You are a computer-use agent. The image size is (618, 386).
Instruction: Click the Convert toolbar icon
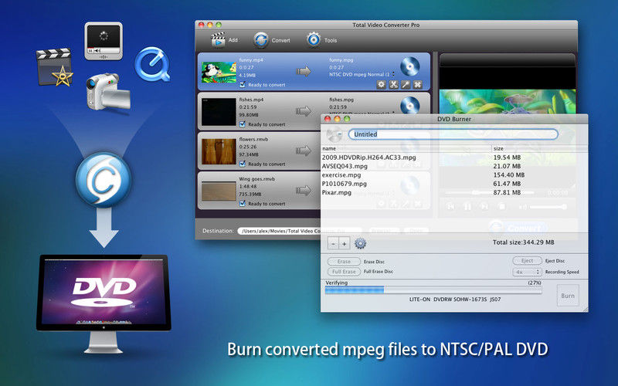261,40
